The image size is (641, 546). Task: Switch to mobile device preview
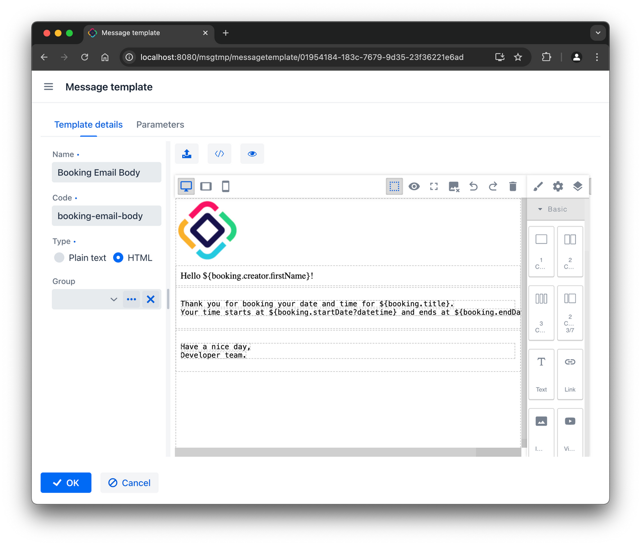(x=225, y=186)
